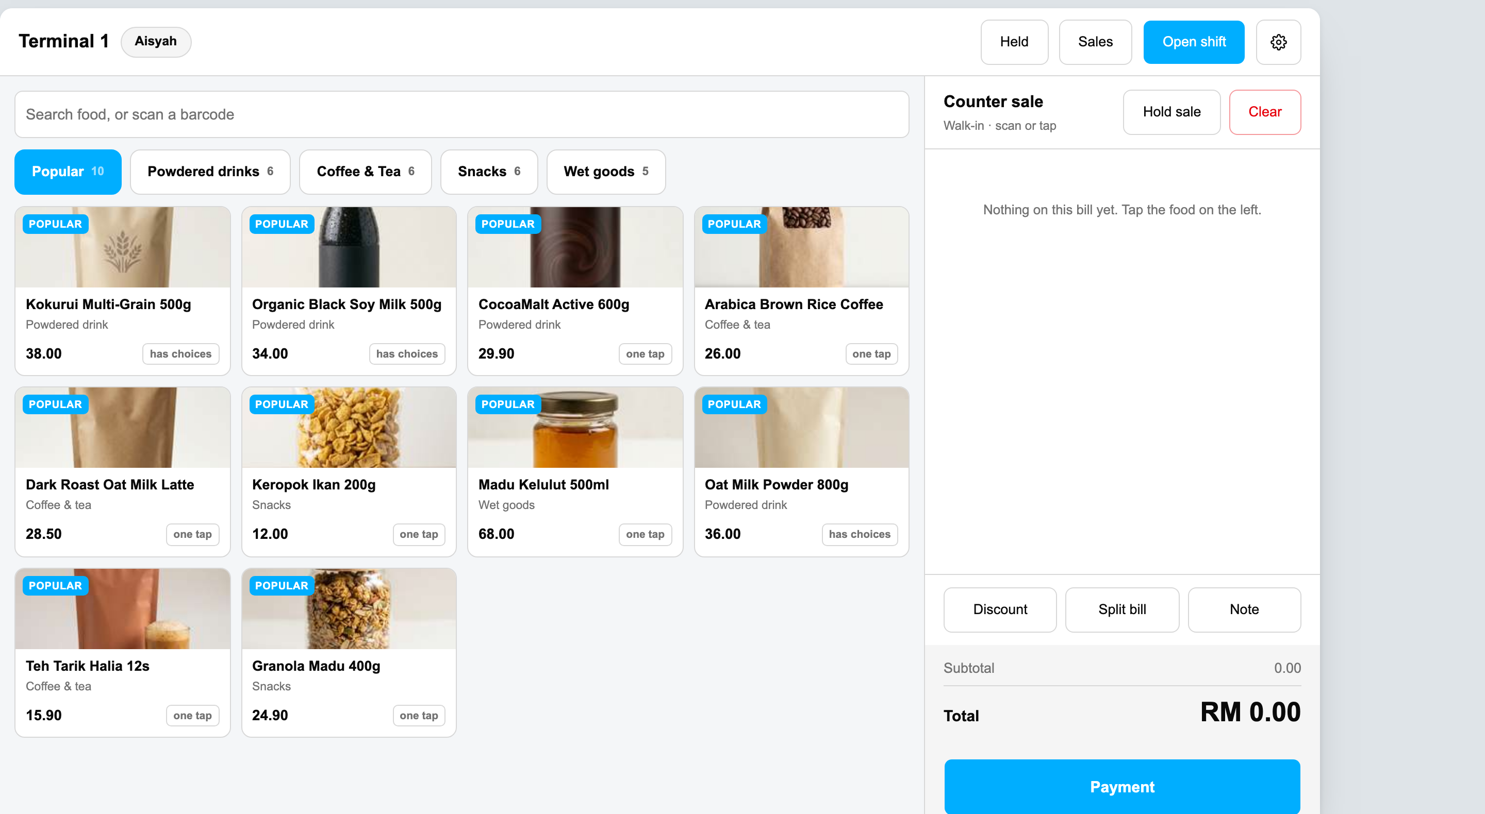Click the POPULAR badge on Madu Kelulut card
Image resolution: width=1485 pixels, height=814 pixels.
[x=508, y=404]
